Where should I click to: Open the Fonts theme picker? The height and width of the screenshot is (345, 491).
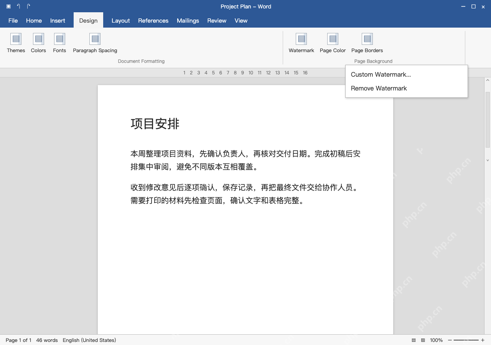59,43
